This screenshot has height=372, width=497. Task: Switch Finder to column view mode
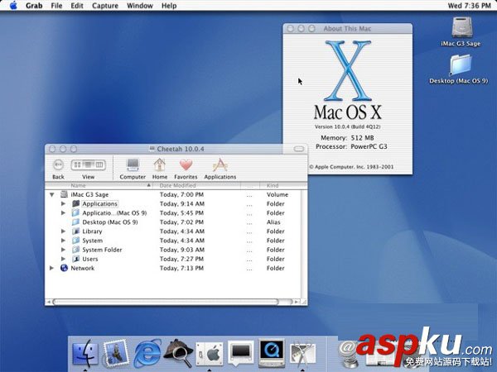click(99, 165)
